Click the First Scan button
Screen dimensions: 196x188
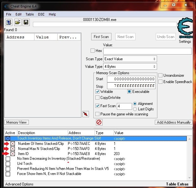pos(101,37)
